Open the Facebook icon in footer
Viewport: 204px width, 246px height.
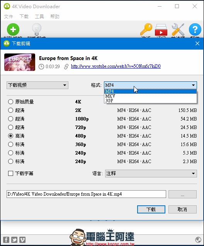pos(6,240)
